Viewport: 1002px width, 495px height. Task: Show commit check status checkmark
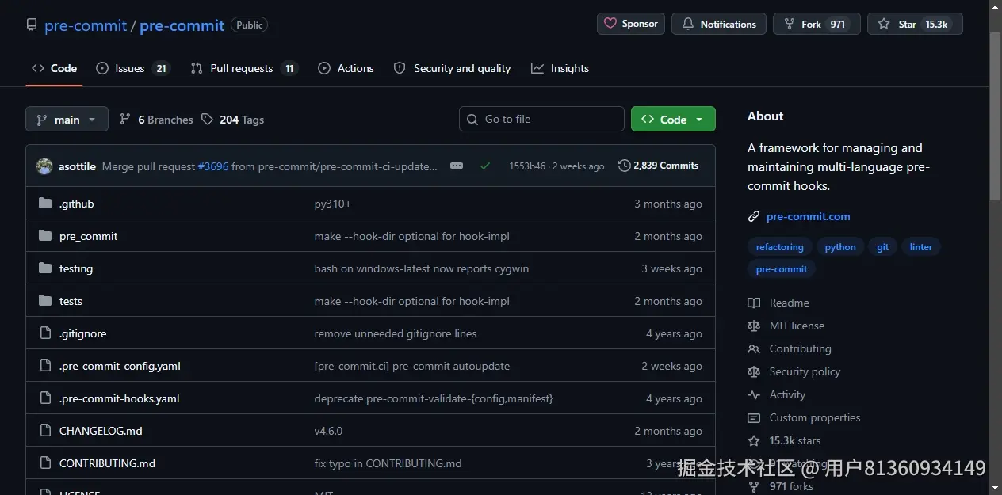coord(485,166)
